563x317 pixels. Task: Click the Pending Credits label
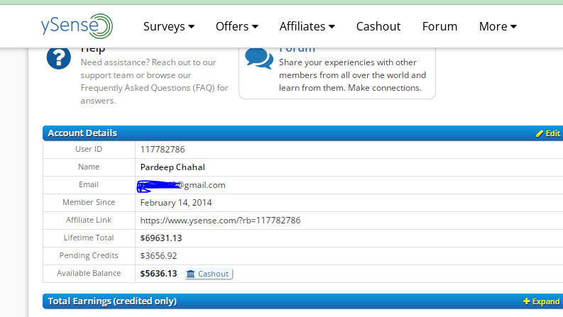(x=89, y=255)
